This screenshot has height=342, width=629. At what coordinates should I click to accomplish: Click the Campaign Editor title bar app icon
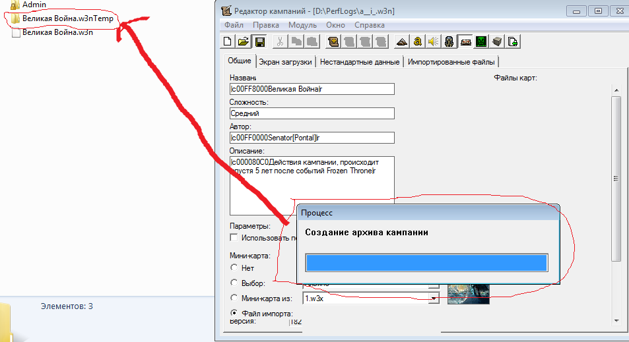226,11
